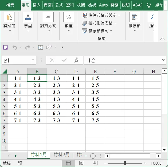The image size is (168, 167).
Task: Switch to page break preview icon
Action: click(95, 163)
